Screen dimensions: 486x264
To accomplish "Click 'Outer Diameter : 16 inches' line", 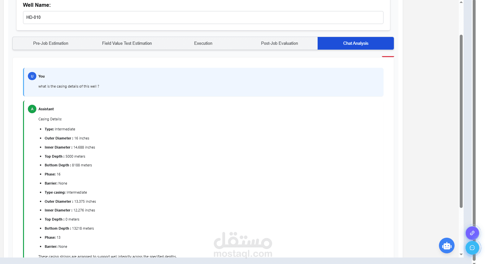I will 67,138.
